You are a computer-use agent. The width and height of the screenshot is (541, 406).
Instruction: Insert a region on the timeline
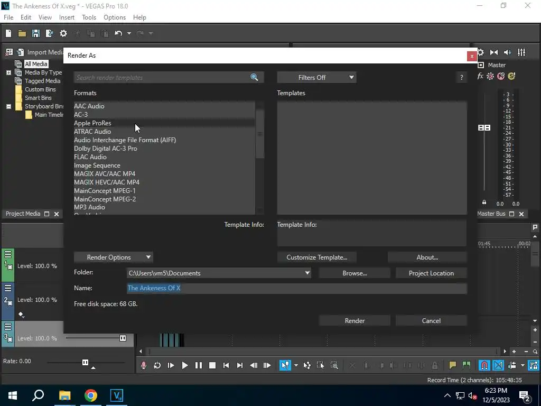click(466, 365)
